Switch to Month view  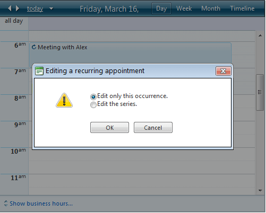[x=211, y=8]
